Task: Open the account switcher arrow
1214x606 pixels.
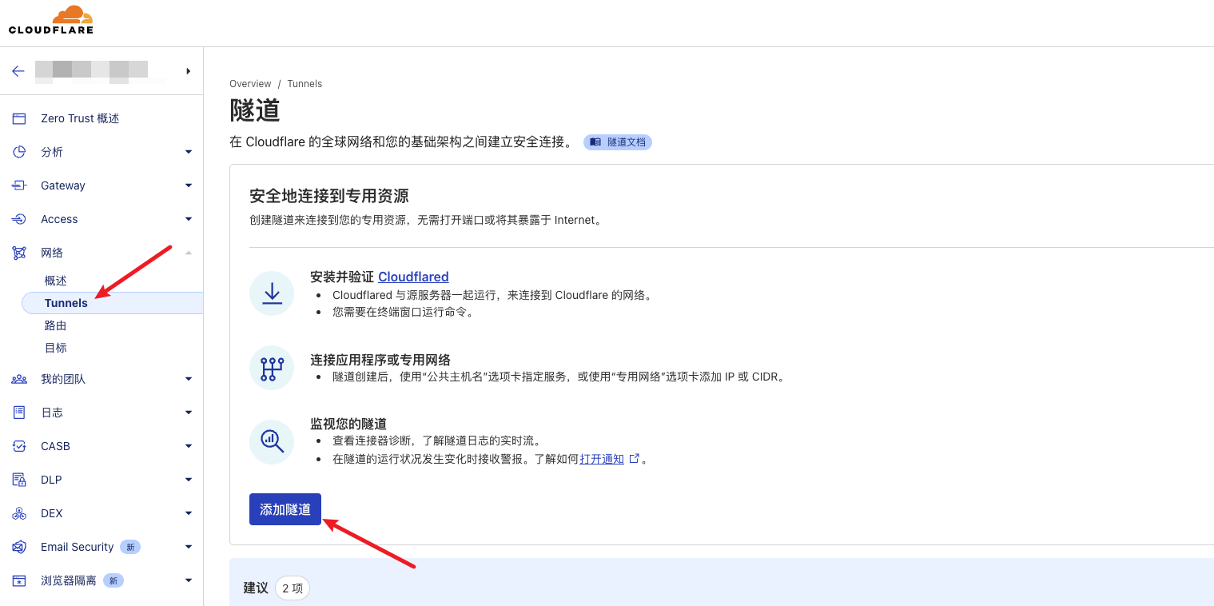Action: [189, 71]
